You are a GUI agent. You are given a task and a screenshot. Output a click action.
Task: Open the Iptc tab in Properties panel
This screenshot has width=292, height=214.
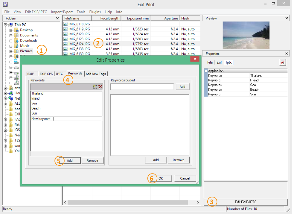229,63
